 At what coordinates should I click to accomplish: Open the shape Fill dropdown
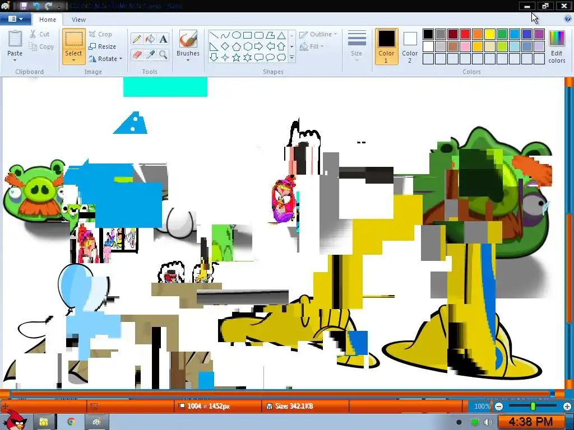pyautogui.click(x=312, y=46)
